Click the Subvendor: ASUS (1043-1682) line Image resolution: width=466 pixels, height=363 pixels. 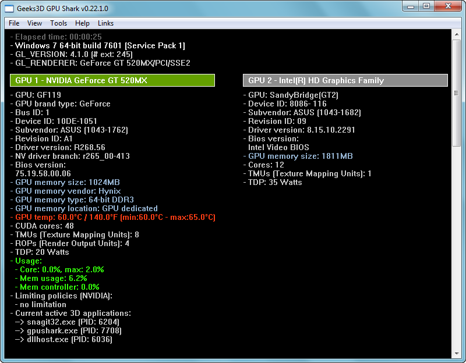click(302, 112)
